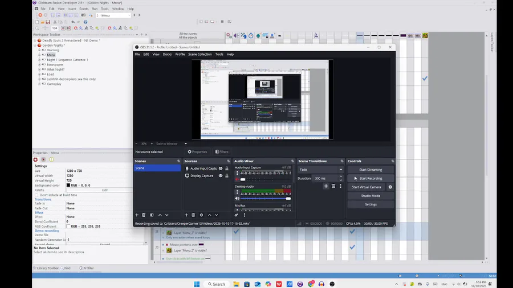Screen dimensions: 513x288
Task: Open Fusion properties About info tab icon
Action: click(51, 159)
